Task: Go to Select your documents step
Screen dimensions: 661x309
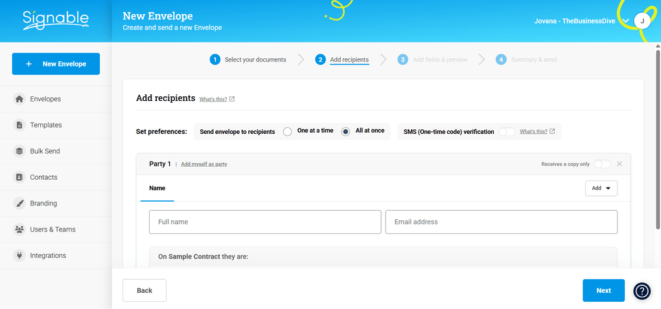Action: click(x=255, y=59)
